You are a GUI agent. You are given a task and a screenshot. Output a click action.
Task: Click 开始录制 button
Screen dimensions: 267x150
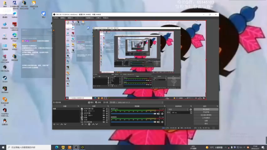[x=206, y=112]
